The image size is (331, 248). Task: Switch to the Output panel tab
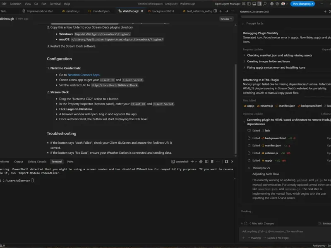point(19,162)
